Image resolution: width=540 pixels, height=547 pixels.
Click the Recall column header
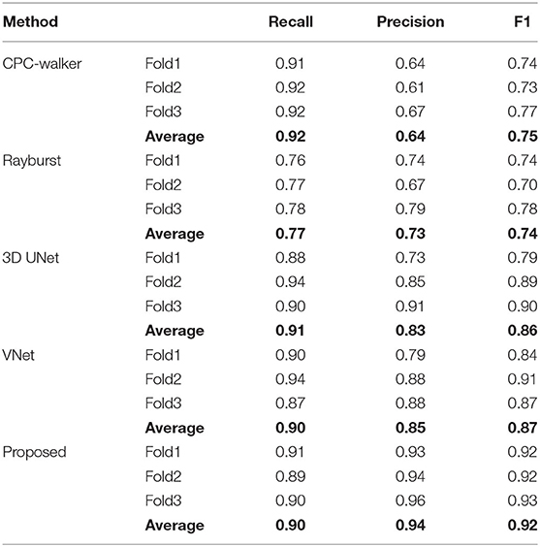291,22
